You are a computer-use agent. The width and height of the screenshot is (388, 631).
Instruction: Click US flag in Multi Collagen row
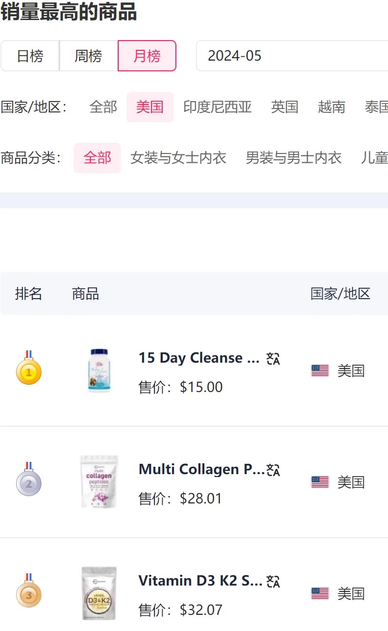click(320, 482)
